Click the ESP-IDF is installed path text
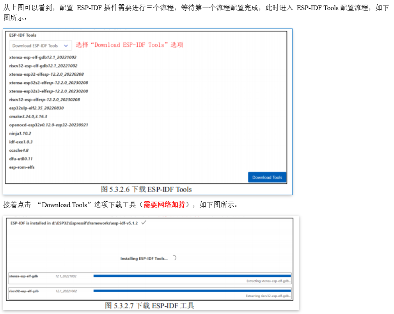Image resolution: width=394 pixels, height=314 pixels. pyautogui.click(x=74, y=223)
